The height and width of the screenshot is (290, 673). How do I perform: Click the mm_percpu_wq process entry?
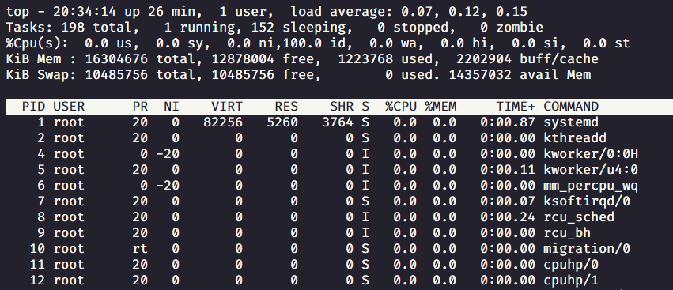tap(591, 186)
